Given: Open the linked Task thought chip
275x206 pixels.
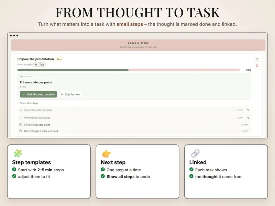Looking at the screenshot, I should coord(40,65).
